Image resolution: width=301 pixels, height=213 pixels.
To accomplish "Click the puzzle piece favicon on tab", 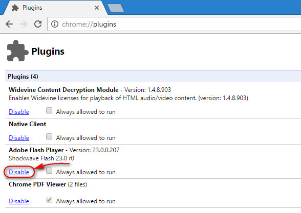I will point(15,8).
